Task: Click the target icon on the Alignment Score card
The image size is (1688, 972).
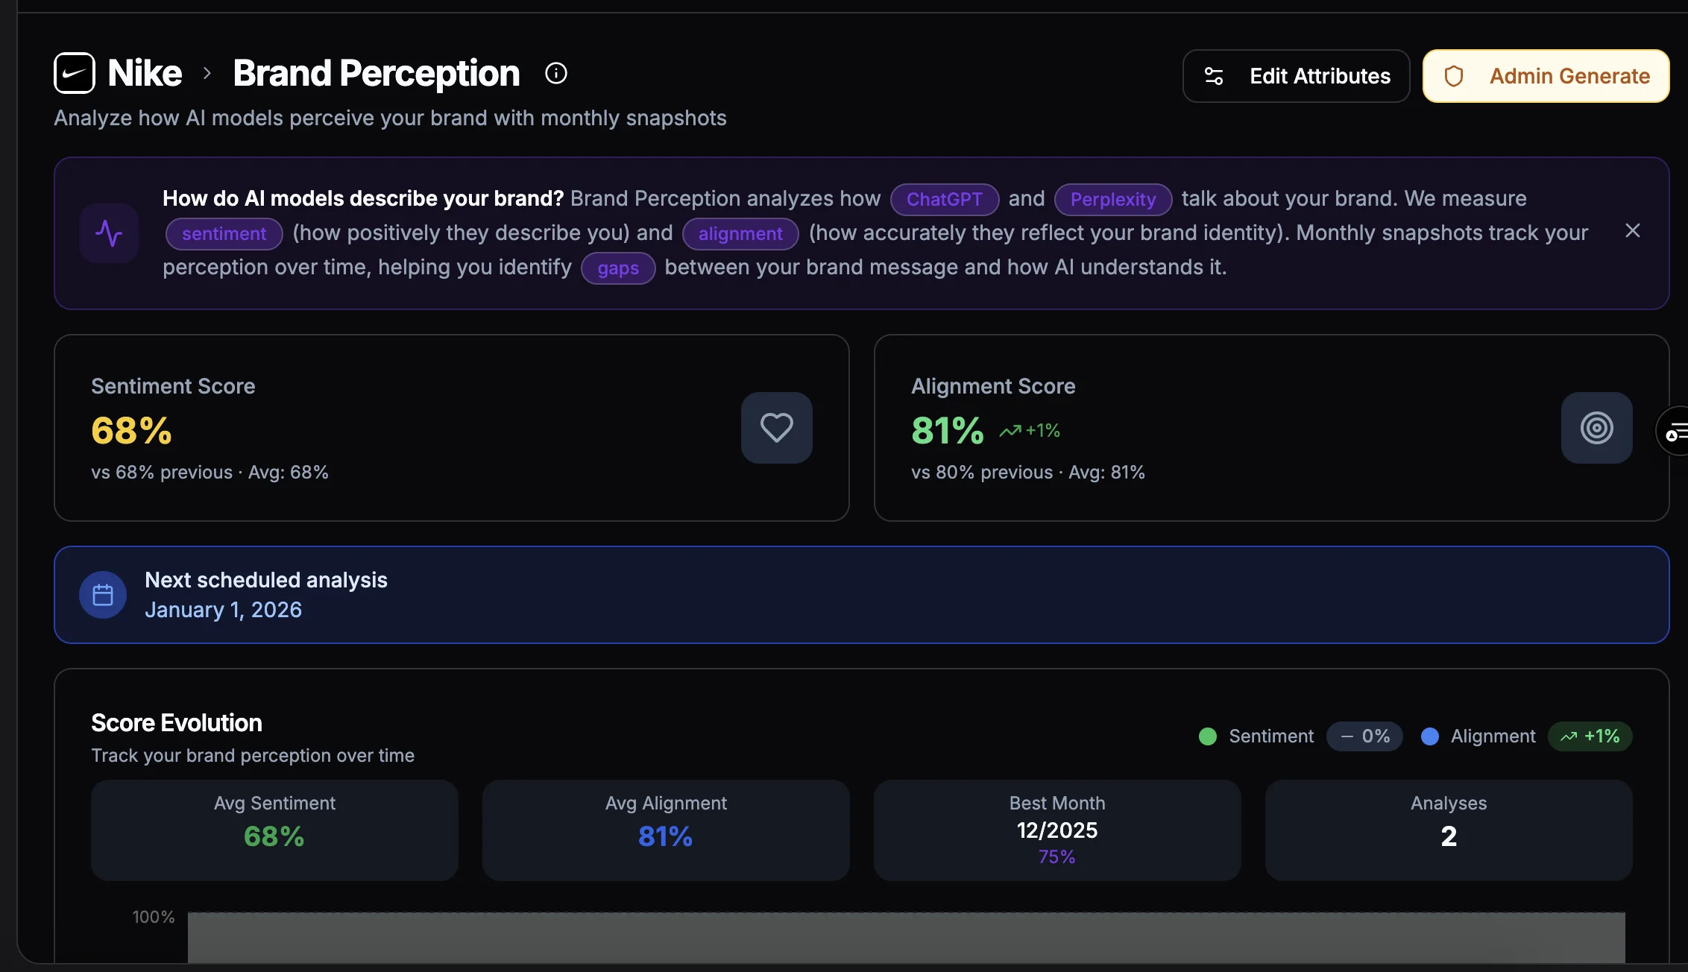Action: pyautogui.click(x=1596, y=428)
